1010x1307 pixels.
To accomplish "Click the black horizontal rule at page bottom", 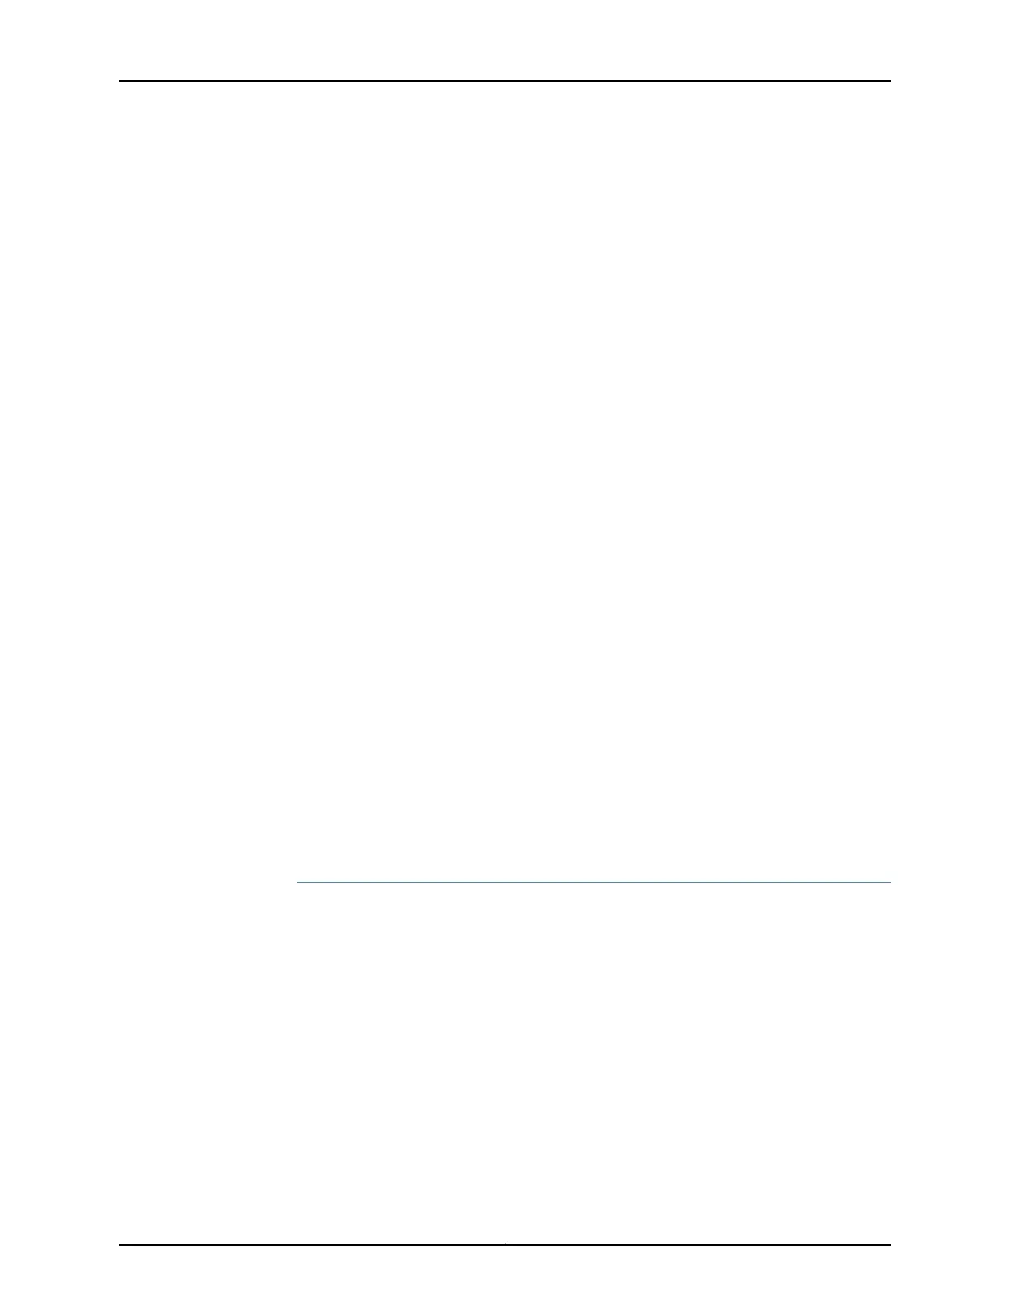I will pos(505,1245).
